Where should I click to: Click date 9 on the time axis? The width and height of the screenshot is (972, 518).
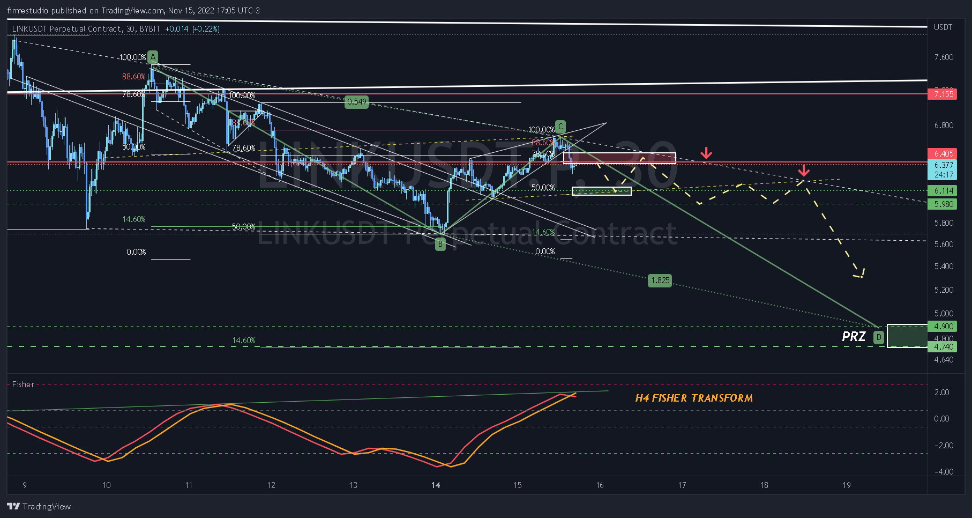[25, 485]
